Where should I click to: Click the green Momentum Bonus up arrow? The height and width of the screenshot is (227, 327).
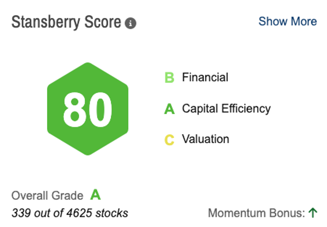[314, 212]
